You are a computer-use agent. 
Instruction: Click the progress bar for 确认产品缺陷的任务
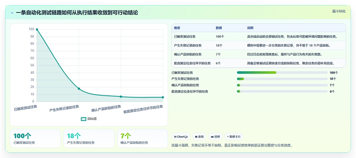tap(282, 85)
